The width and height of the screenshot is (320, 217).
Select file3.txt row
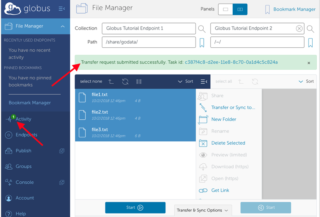tap(135, 133)
